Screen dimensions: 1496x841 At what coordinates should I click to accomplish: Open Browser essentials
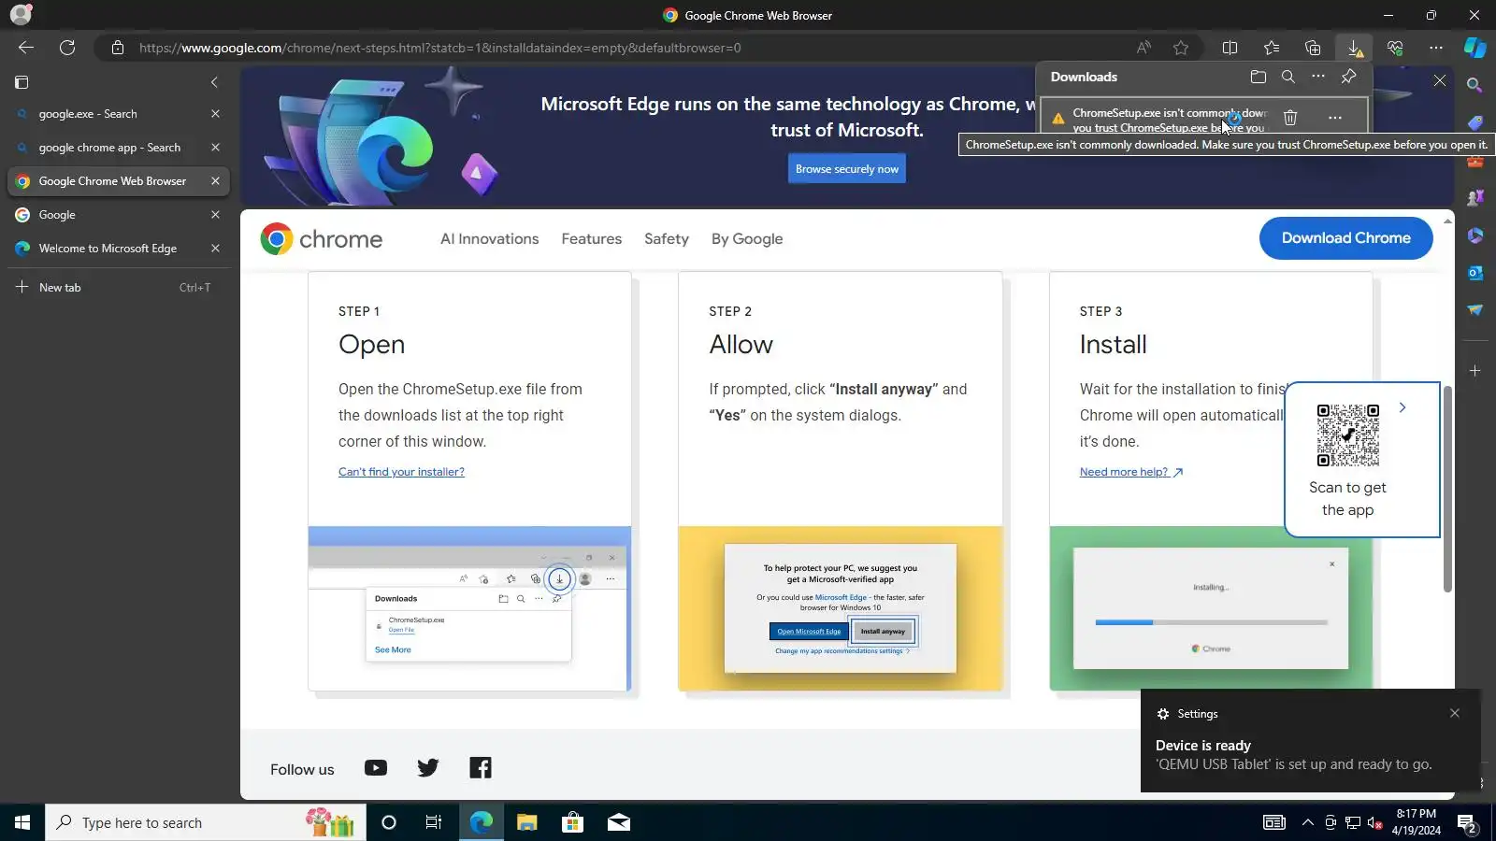[x=1395, y=48]
